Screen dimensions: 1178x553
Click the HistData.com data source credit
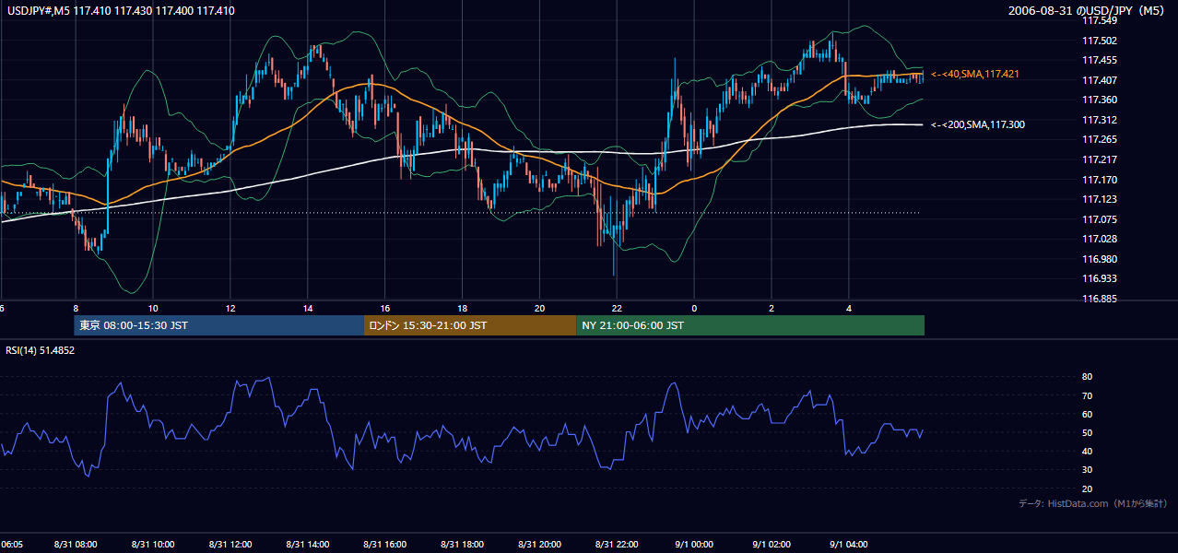click(1093, 503)
